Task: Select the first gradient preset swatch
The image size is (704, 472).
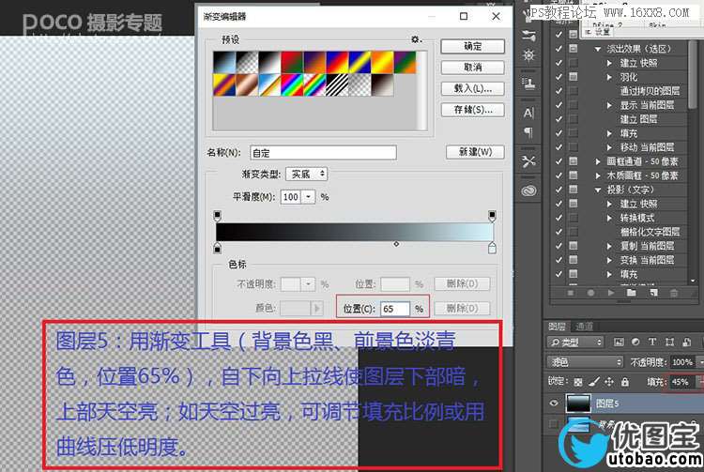Action: (223, 61)
